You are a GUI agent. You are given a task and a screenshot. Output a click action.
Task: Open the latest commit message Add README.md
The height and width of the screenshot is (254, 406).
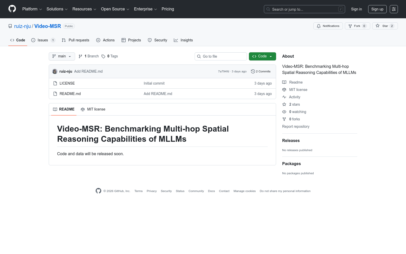point(88,71)
